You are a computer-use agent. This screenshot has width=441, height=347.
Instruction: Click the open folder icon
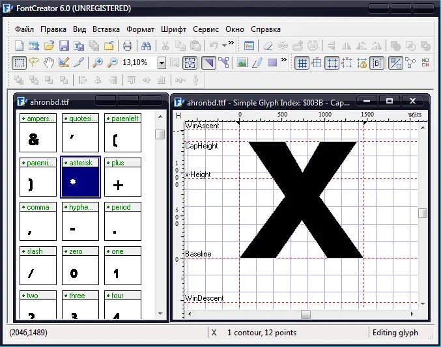point(50,46)
